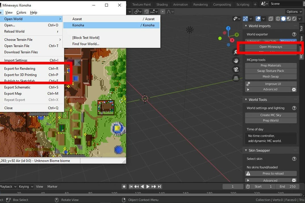
Task: Open object visibility and selectability eye dropdown
Action: click(237, 19)
